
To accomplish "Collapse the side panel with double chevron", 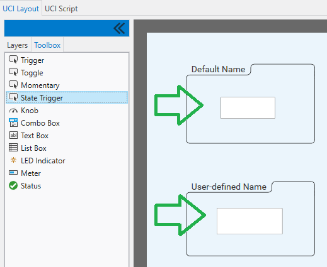I will coord(119,28).
